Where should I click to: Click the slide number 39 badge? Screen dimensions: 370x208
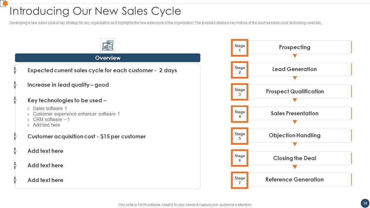pyautogui.click(x=365, y=203)
